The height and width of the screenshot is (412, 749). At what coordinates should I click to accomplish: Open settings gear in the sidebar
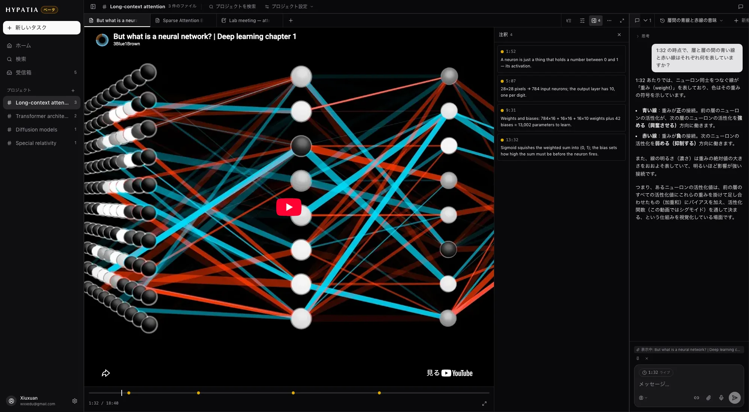tap(75, 401)
